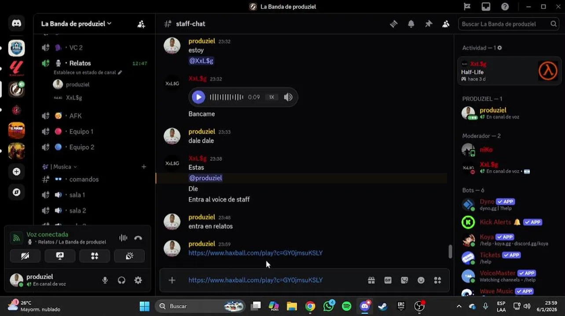Seek within the voice message waveform

pos(226,97)
